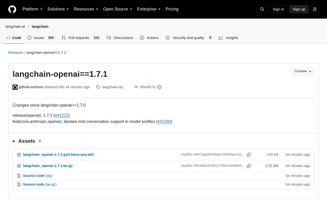Open the github-actions author link
This screenshot has width=327, height=204.
[x=31, y=87]
